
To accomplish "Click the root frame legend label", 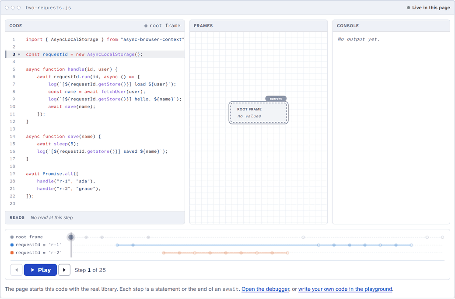I will [29, 237].
